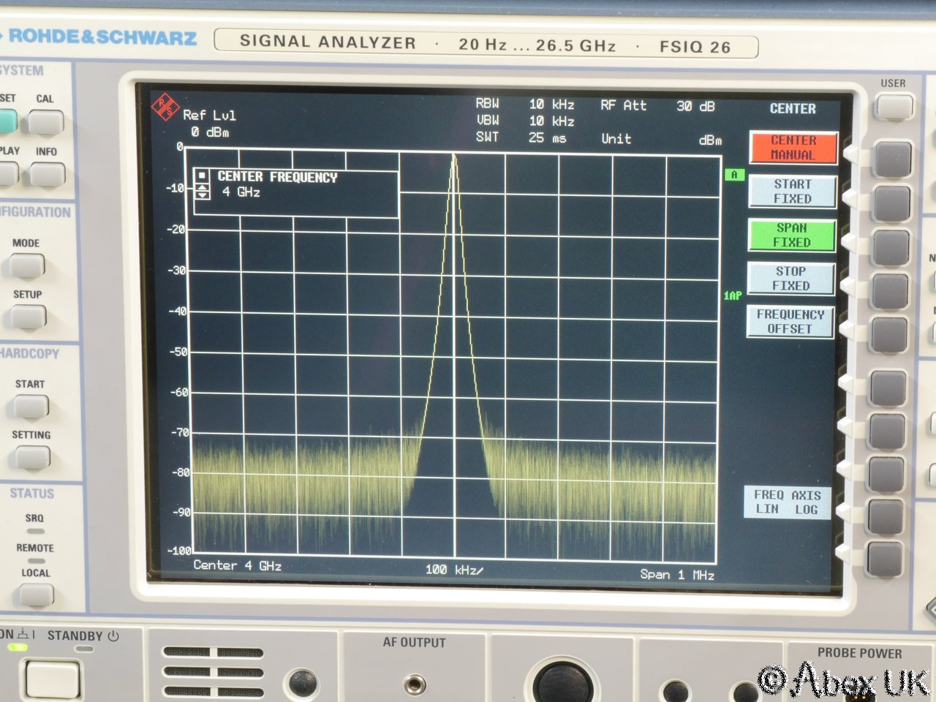Toggle FREQ AXIS LIN LOG softkey
The height and width of the screenshot is (702, 936).
click(787, 502)
